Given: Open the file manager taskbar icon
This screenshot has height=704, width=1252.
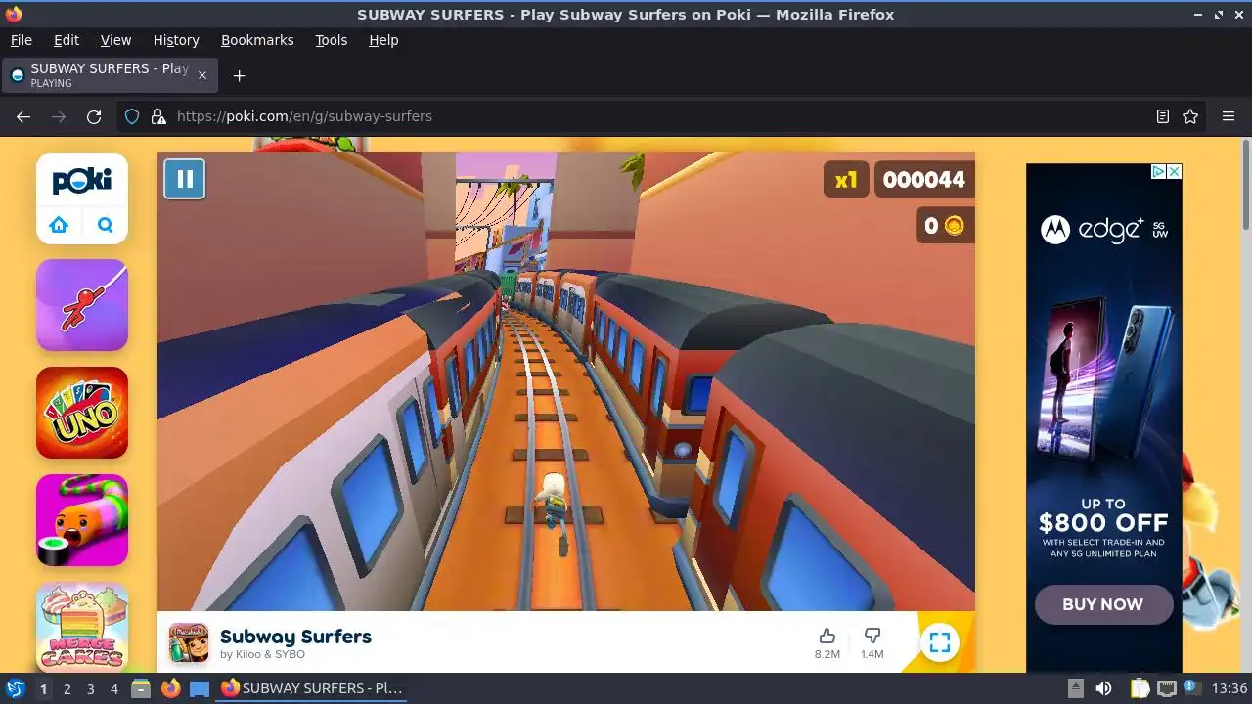Looking at the screenshot, I should tap(141, 688).
